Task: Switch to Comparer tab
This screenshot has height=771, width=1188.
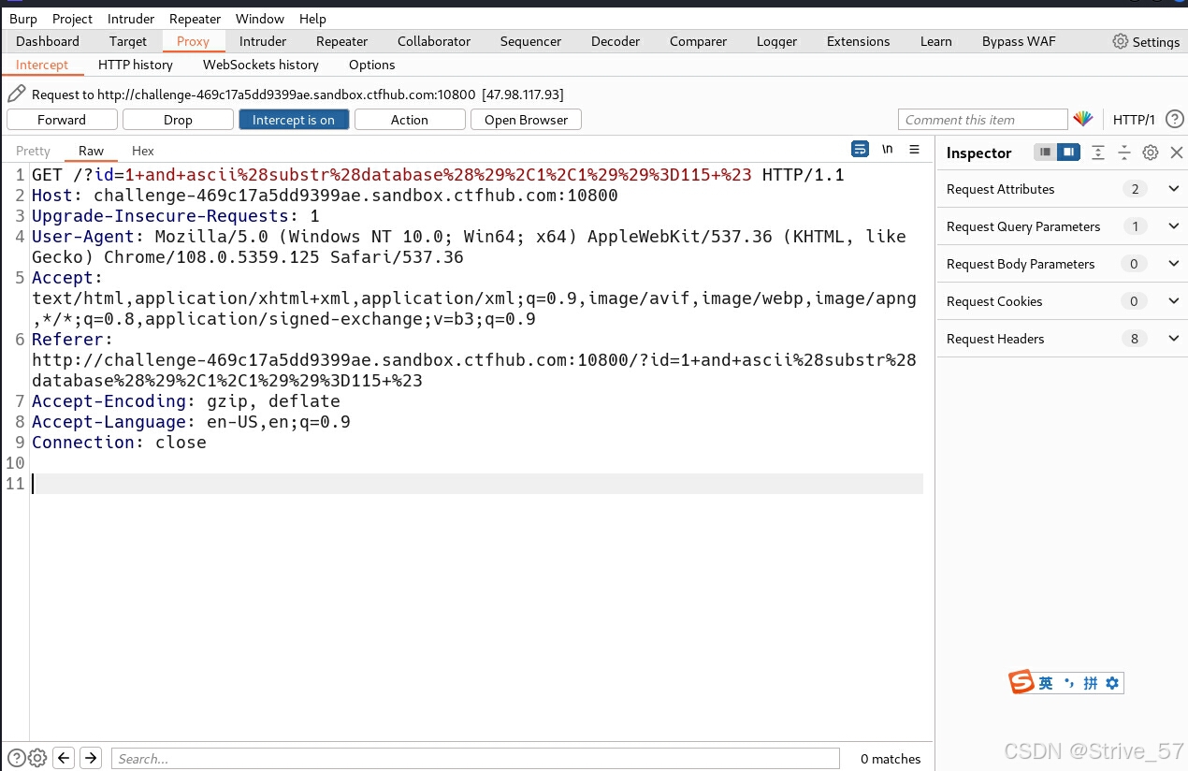Action: [698, 41]
